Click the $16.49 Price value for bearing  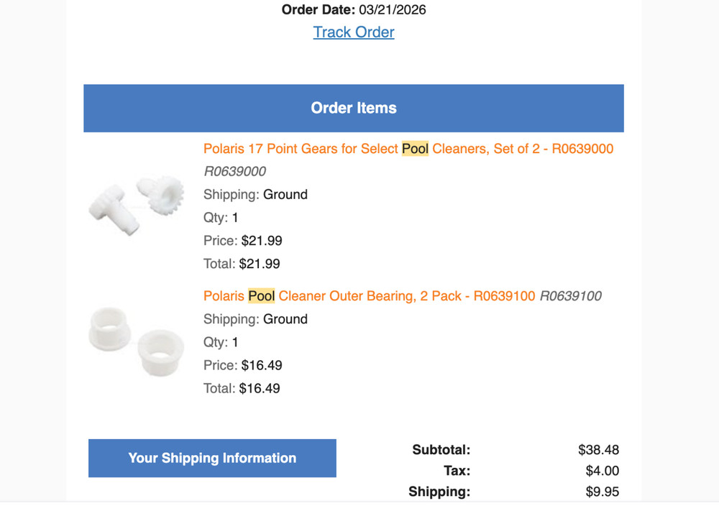pos(262,365)
